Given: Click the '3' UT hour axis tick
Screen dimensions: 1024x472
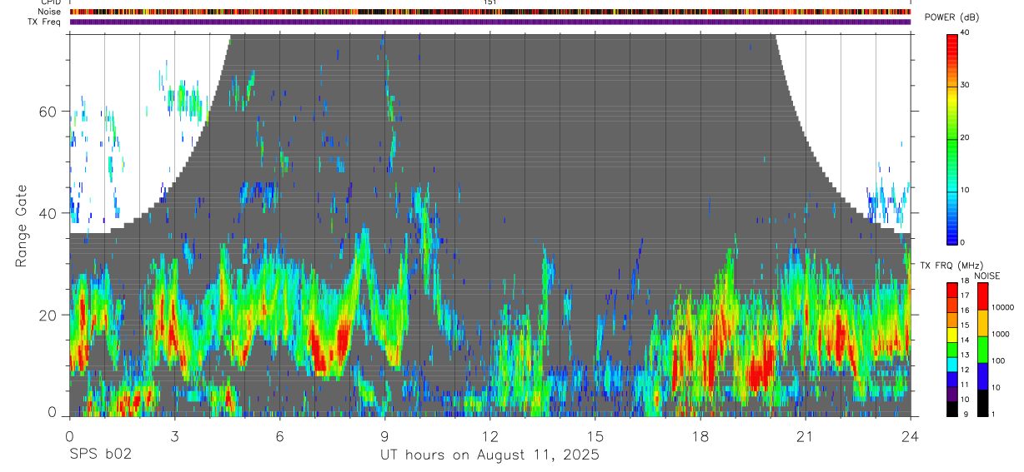Looking at the screenshot, I should point(174,436).
